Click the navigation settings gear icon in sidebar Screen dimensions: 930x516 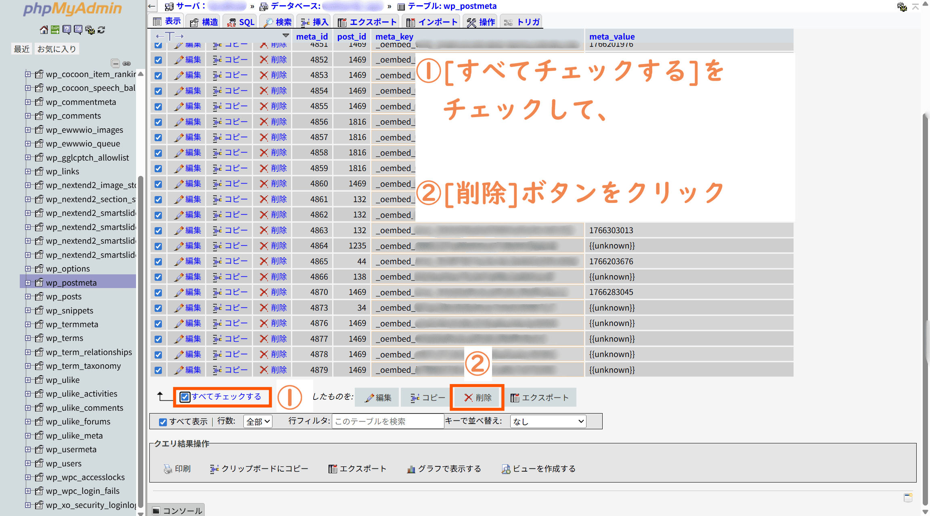point(90,30)
